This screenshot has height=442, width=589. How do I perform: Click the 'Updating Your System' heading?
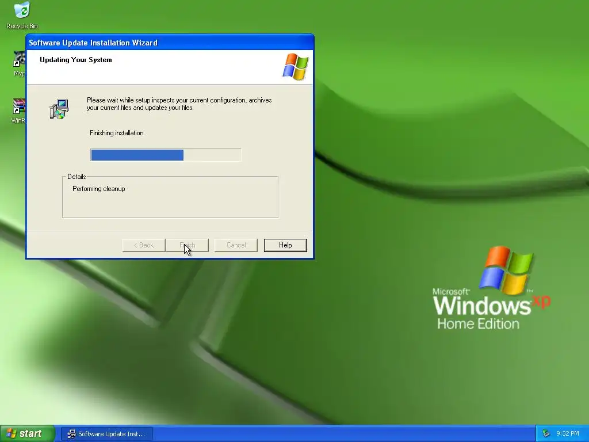pyautogui.click(x=76, y=60)
